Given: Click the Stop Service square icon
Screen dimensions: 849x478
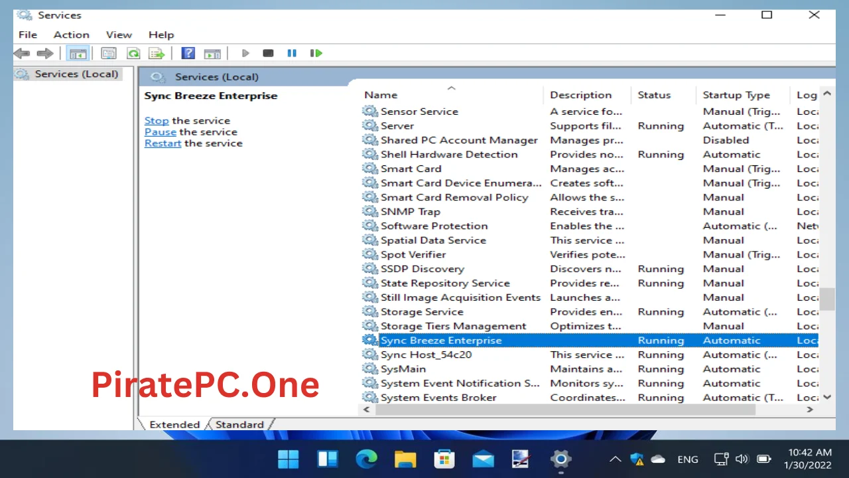Looking at the screenshot, I should click(x=268, y=53).
